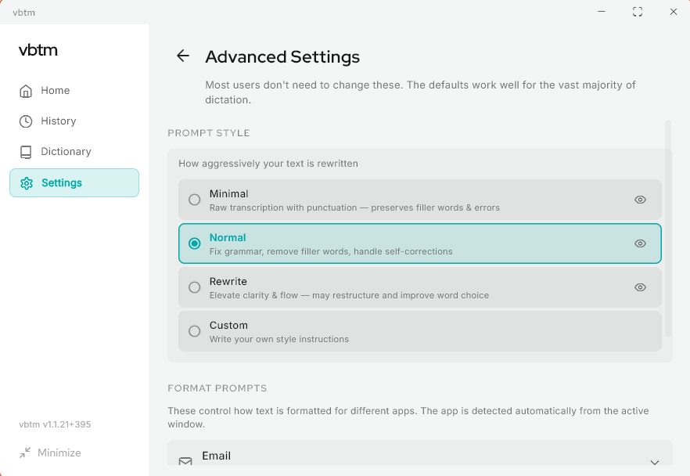690x476 pixels.
Task: Preview the Minimal prompt via eye icon
Action: [x=640, y=200]
